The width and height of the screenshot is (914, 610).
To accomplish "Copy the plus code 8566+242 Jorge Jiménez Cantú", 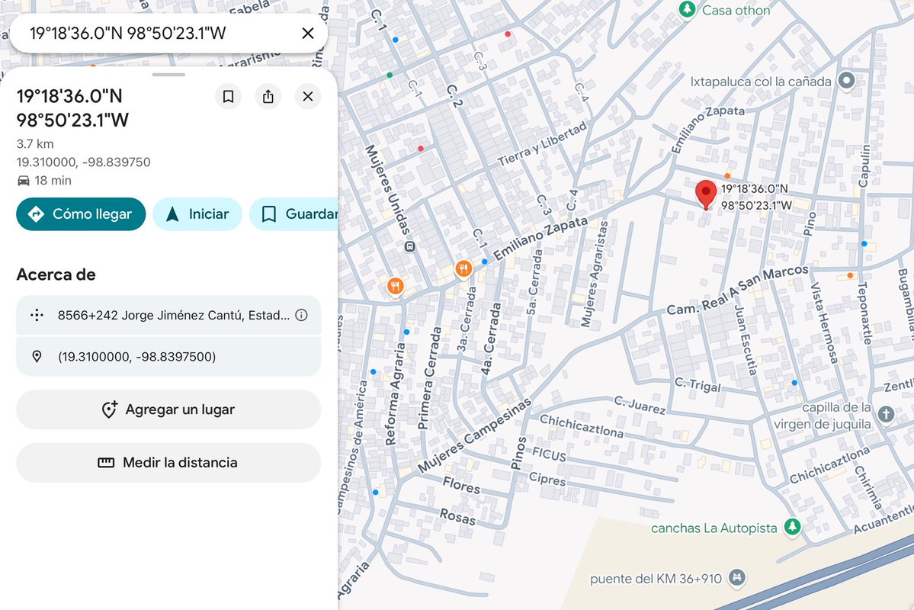I will point(168,315).
